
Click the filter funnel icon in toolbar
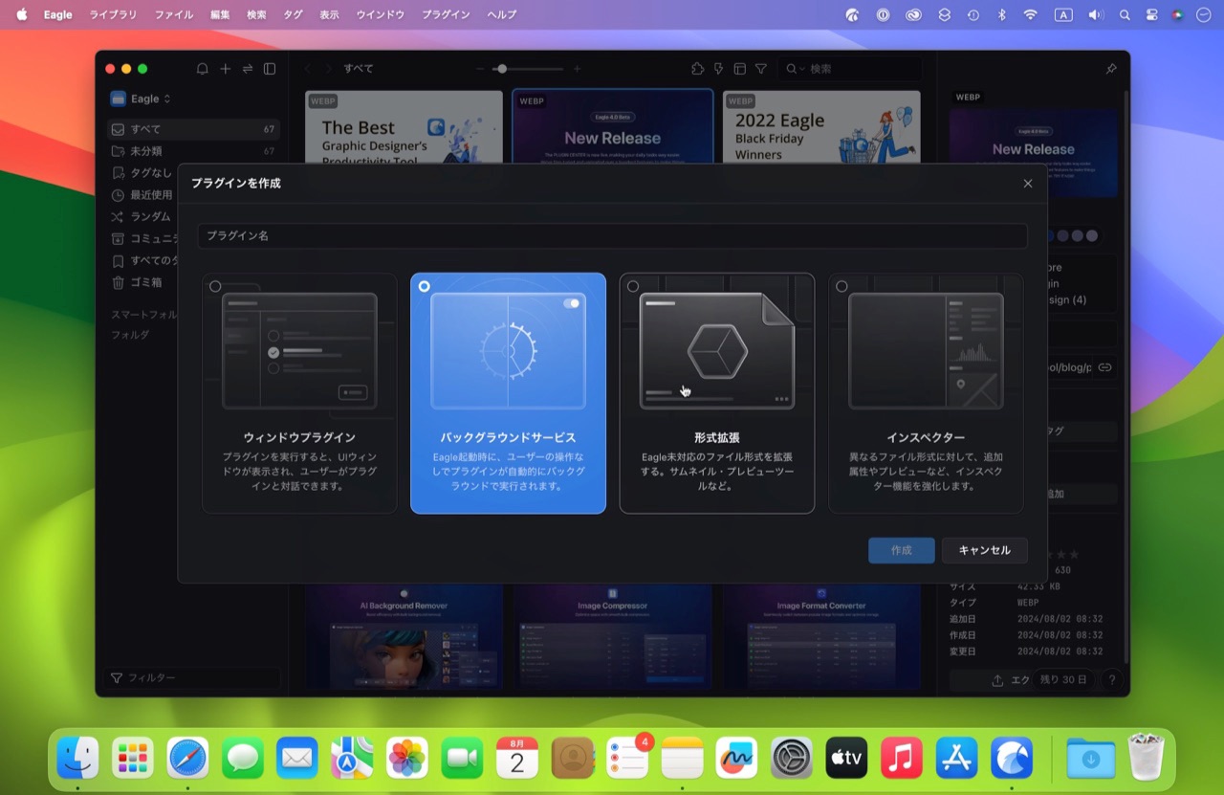point(761,69)
